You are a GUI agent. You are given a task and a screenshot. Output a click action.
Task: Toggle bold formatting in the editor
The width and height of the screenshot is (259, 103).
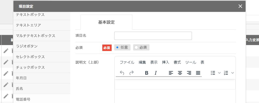tap(146, 73)
